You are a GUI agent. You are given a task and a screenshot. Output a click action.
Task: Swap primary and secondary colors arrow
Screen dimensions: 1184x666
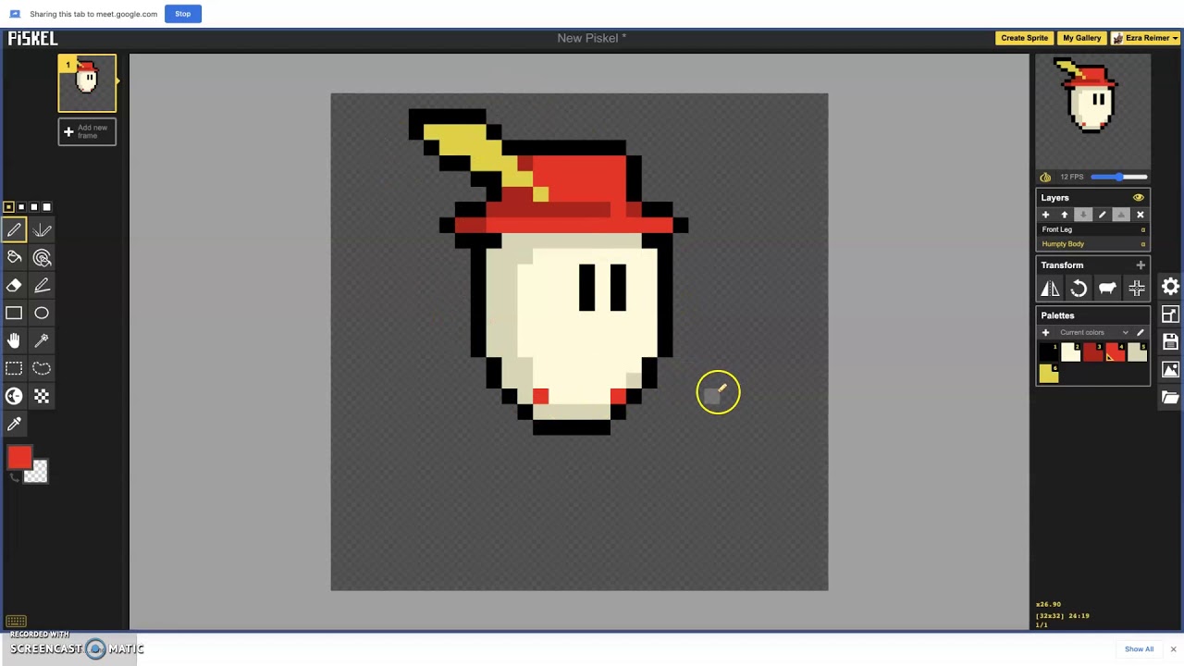pos(14,477)
